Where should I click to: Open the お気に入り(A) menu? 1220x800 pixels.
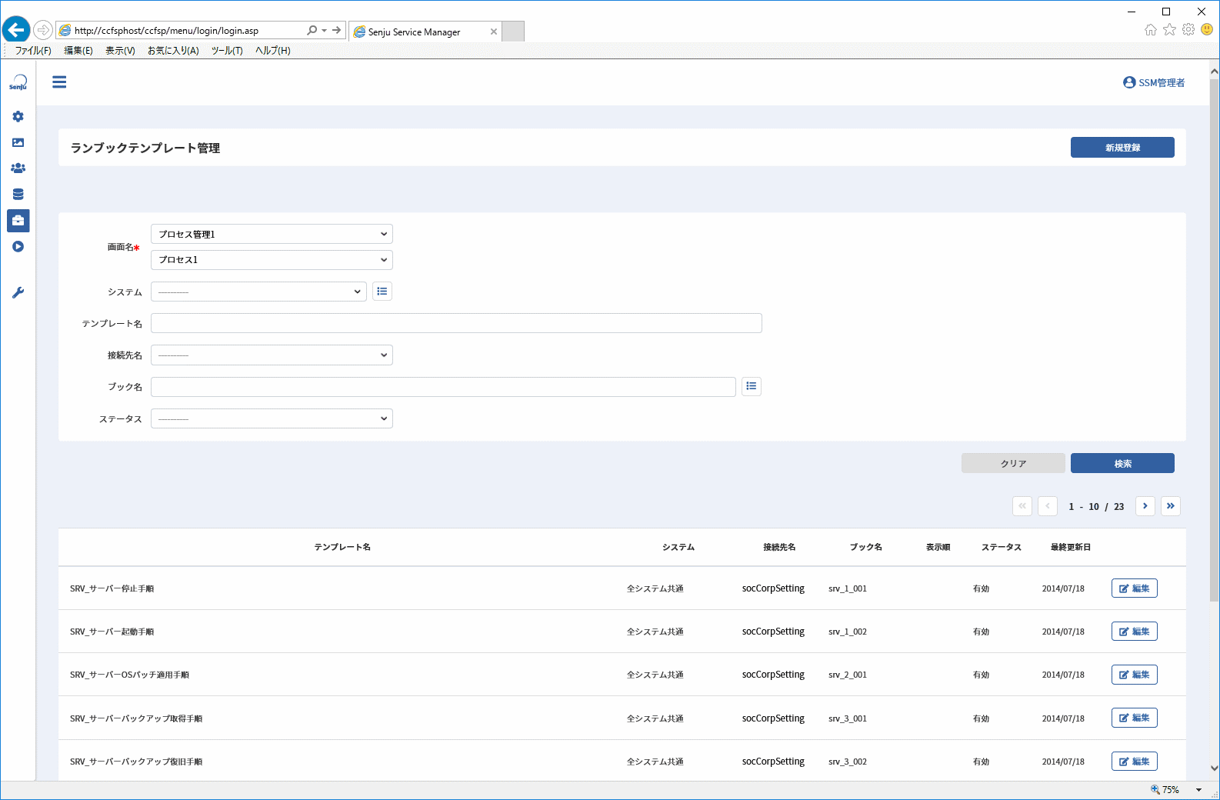173,51
